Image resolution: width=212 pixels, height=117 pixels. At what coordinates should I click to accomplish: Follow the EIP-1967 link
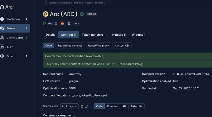click(x=108, y=64)
